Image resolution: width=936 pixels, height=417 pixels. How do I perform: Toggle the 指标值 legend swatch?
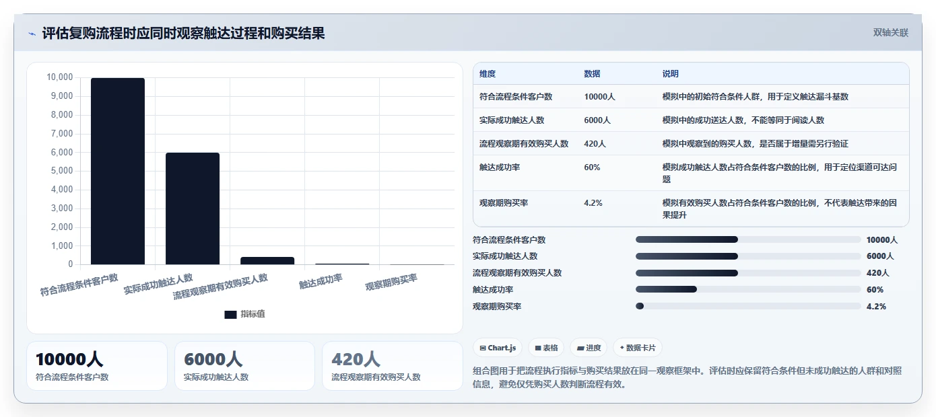(230, 314)
